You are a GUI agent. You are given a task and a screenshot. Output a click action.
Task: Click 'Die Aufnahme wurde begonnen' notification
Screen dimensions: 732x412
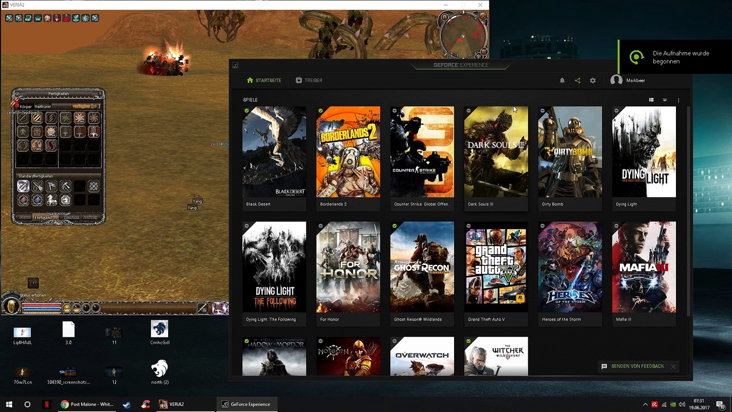click(675, 57)
